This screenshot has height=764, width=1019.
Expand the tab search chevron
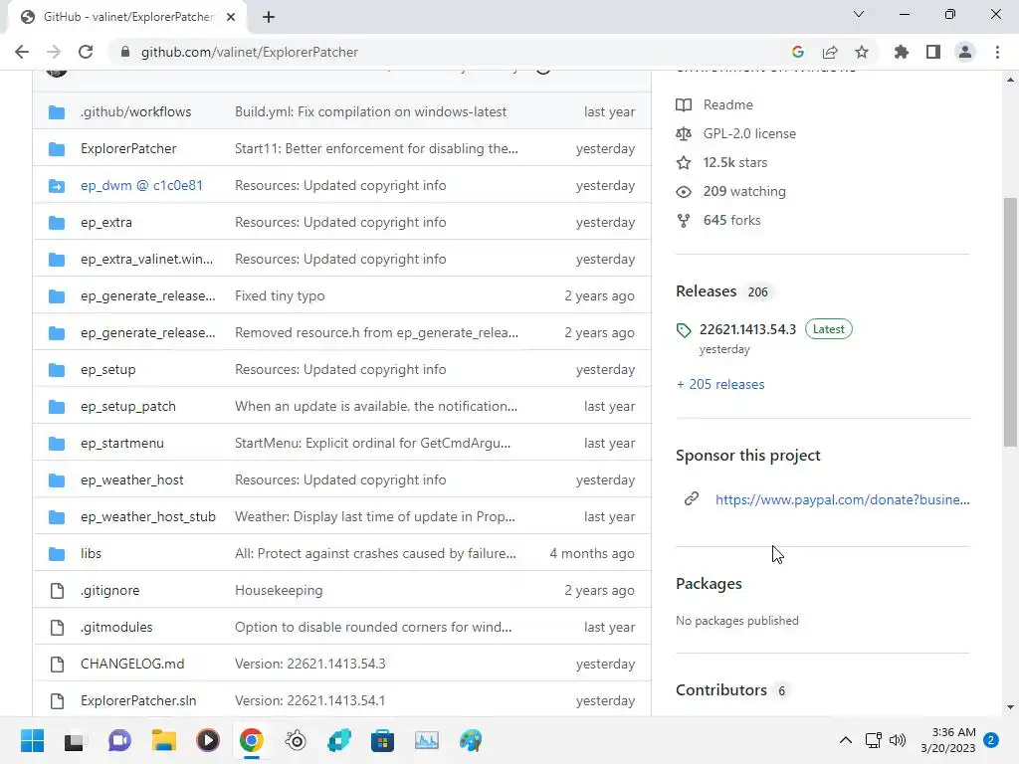pyautogui.click(x=859, y=14)
